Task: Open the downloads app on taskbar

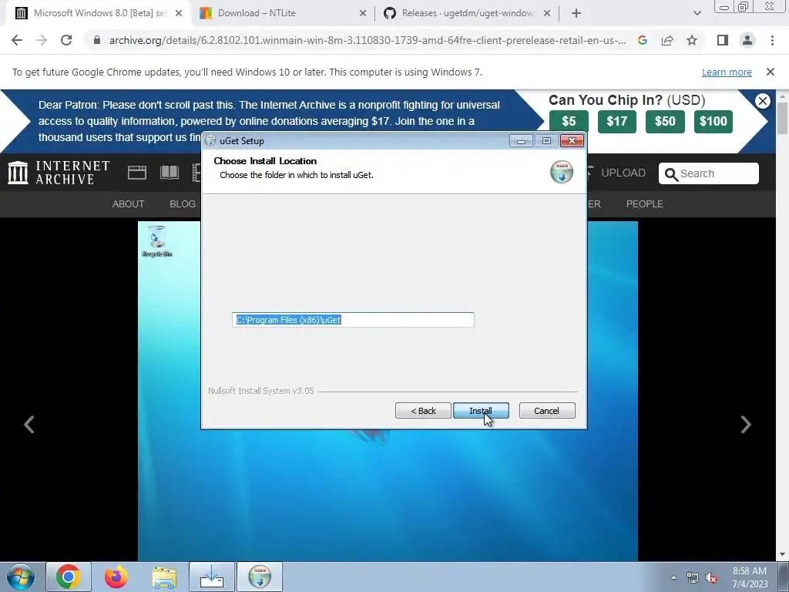Action: coord(212,577)
